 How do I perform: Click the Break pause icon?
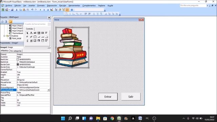point(44,10)
